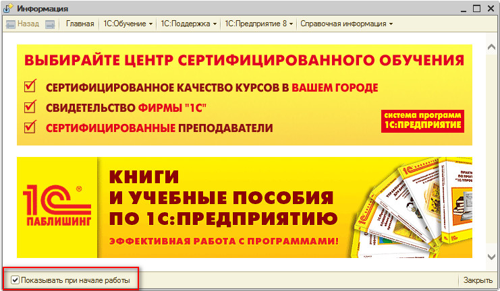500x291 pixels.
Task: Click the scrollbar up arrow
Action: click(491, 47)
